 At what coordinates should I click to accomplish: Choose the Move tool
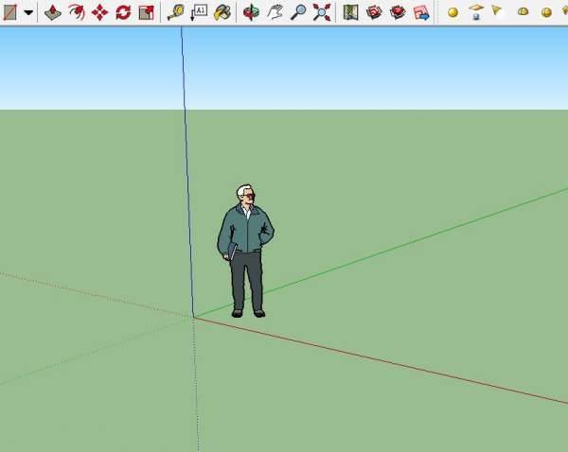[x=99, y=12]
